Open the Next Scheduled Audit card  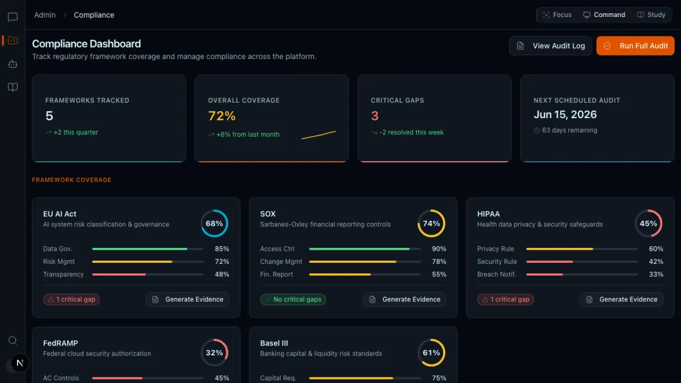597,119
